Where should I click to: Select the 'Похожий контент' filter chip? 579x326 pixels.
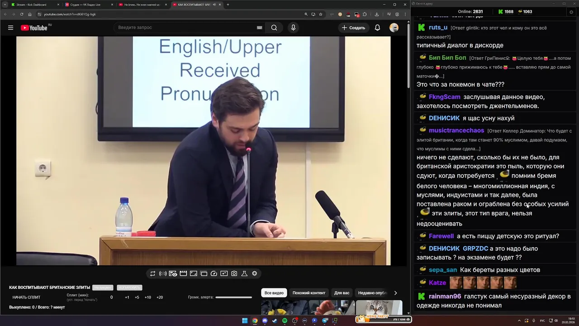309,293
